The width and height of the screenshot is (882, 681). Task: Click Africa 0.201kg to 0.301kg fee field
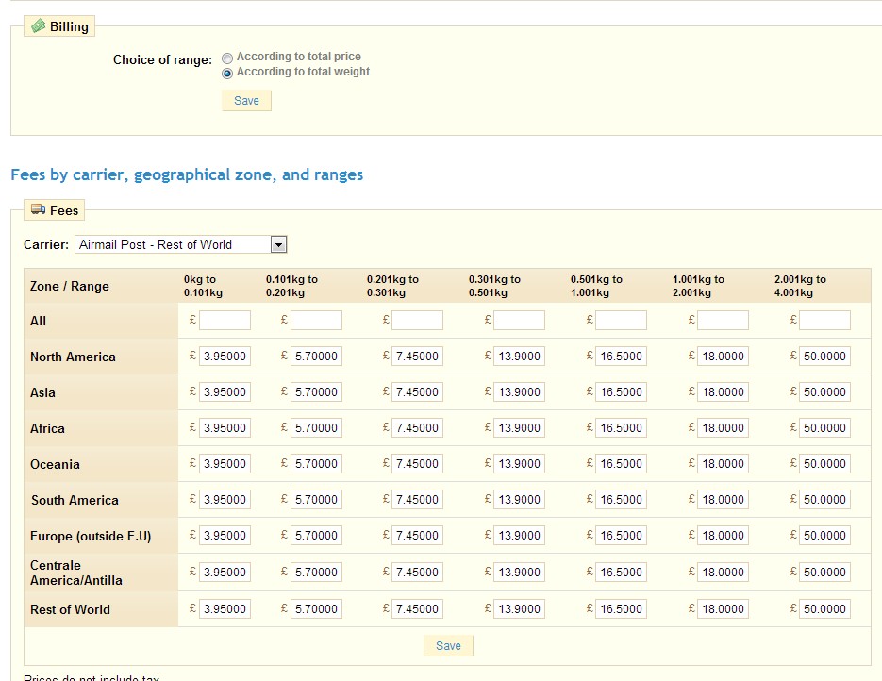click(x=417, y=428)
